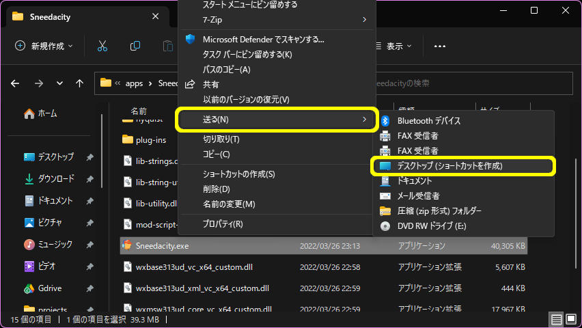Select デスクトップ (ショートカットを作成) in submenu
The height and width of the screenshot is (328, 582).
pos(449,166)
